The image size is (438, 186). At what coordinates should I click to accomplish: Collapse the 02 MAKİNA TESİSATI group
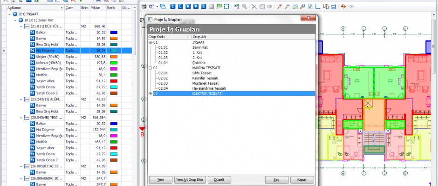(150, 68)
